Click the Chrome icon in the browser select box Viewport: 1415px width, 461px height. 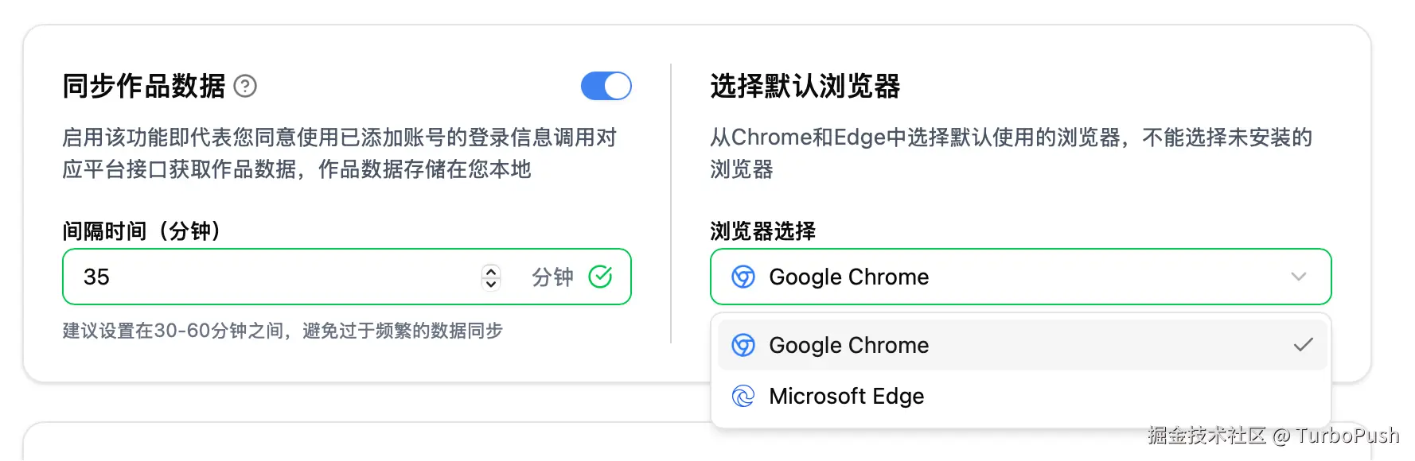743,277
